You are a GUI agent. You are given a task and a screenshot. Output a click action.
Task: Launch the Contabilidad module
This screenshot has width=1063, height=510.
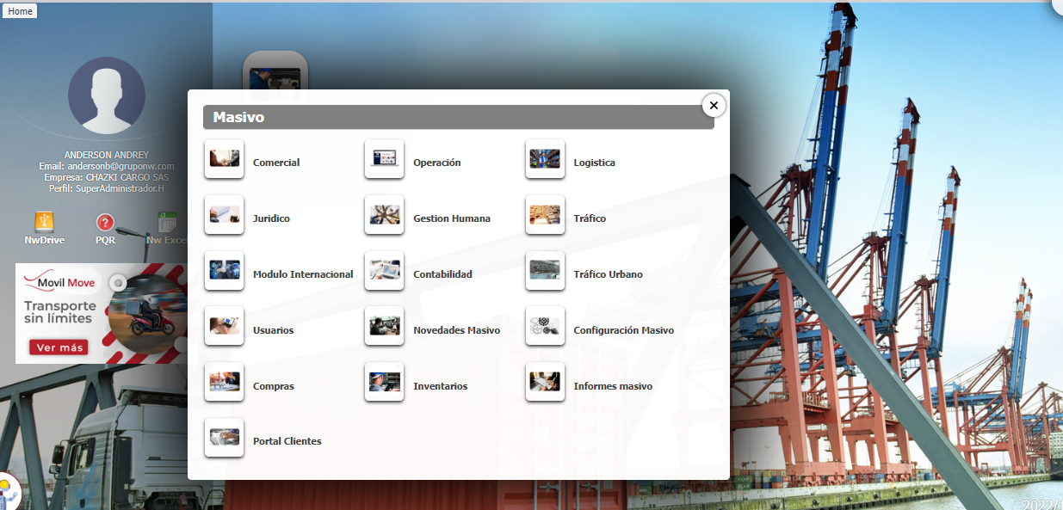click(384, 271)
